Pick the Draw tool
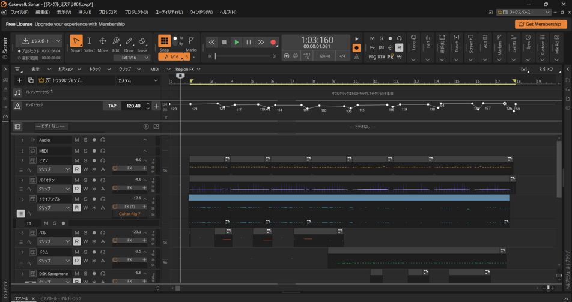572x302 pixels. [129, 42]
